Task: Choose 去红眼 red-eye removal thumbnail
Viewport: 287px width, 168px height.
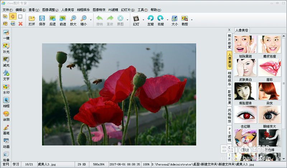Action: click(245, 115)
